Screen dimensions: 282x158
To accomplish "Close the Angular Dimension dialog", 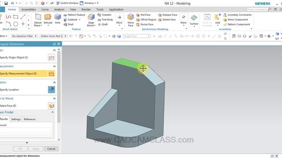I will click(x=59, y=44).
